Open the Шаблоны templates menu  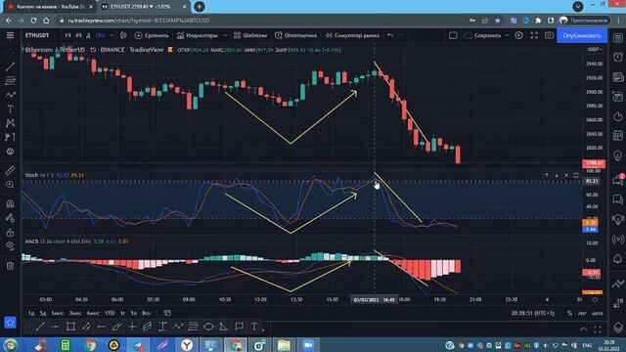[x=250, y=35]
